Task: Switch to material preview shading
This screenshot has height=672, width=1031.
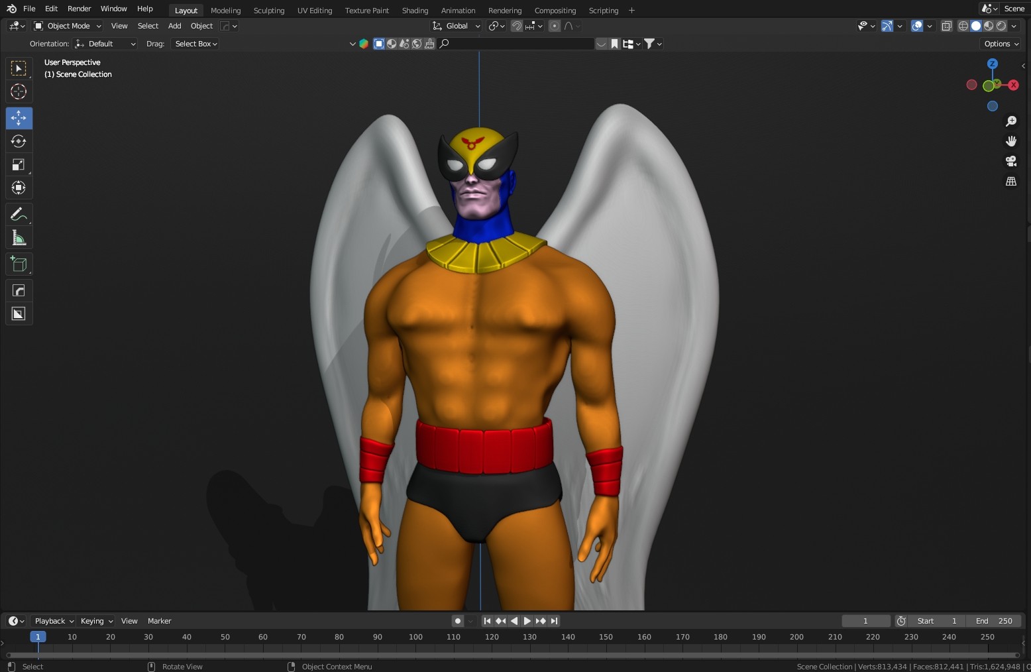Action: 989,26
